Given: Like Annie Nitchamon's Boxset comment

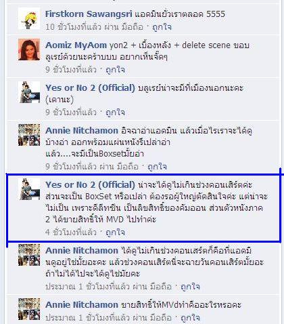Looking at the screenshot, I should (158, 167).
